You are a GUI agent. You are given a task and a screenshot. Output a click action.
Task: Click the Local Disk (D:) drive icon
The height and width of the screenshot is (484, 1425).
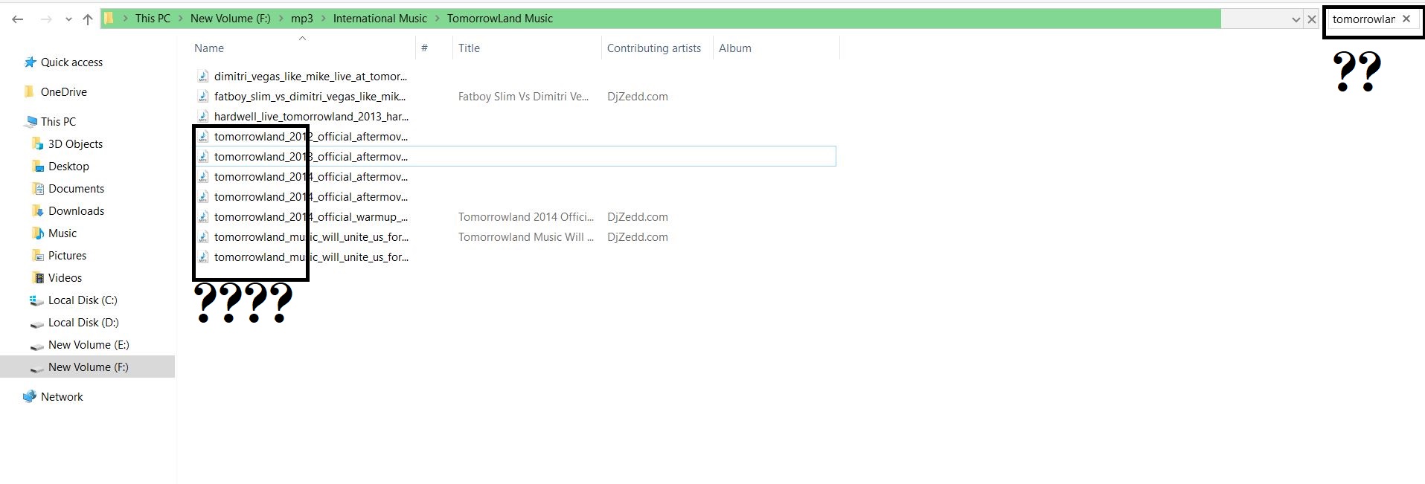click(36, 323)
